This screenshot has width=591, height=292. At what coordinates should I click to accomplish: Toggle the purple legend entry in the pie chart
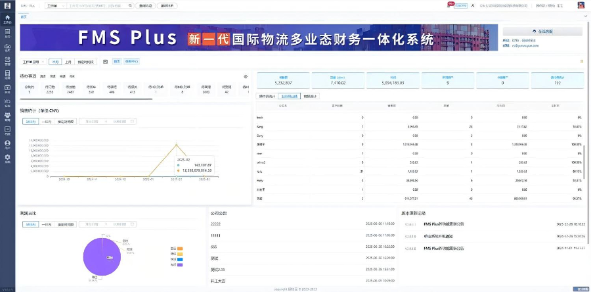coord(179,266)
